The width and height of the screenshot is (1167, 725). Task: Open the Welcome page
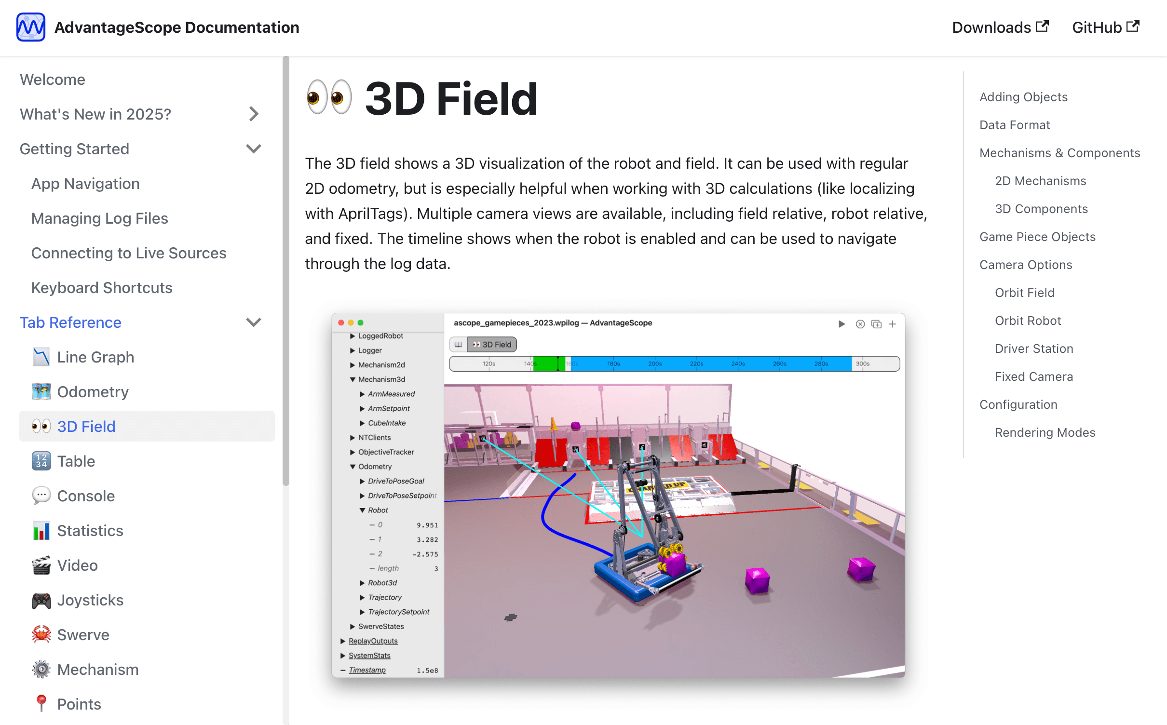[53, 79]
